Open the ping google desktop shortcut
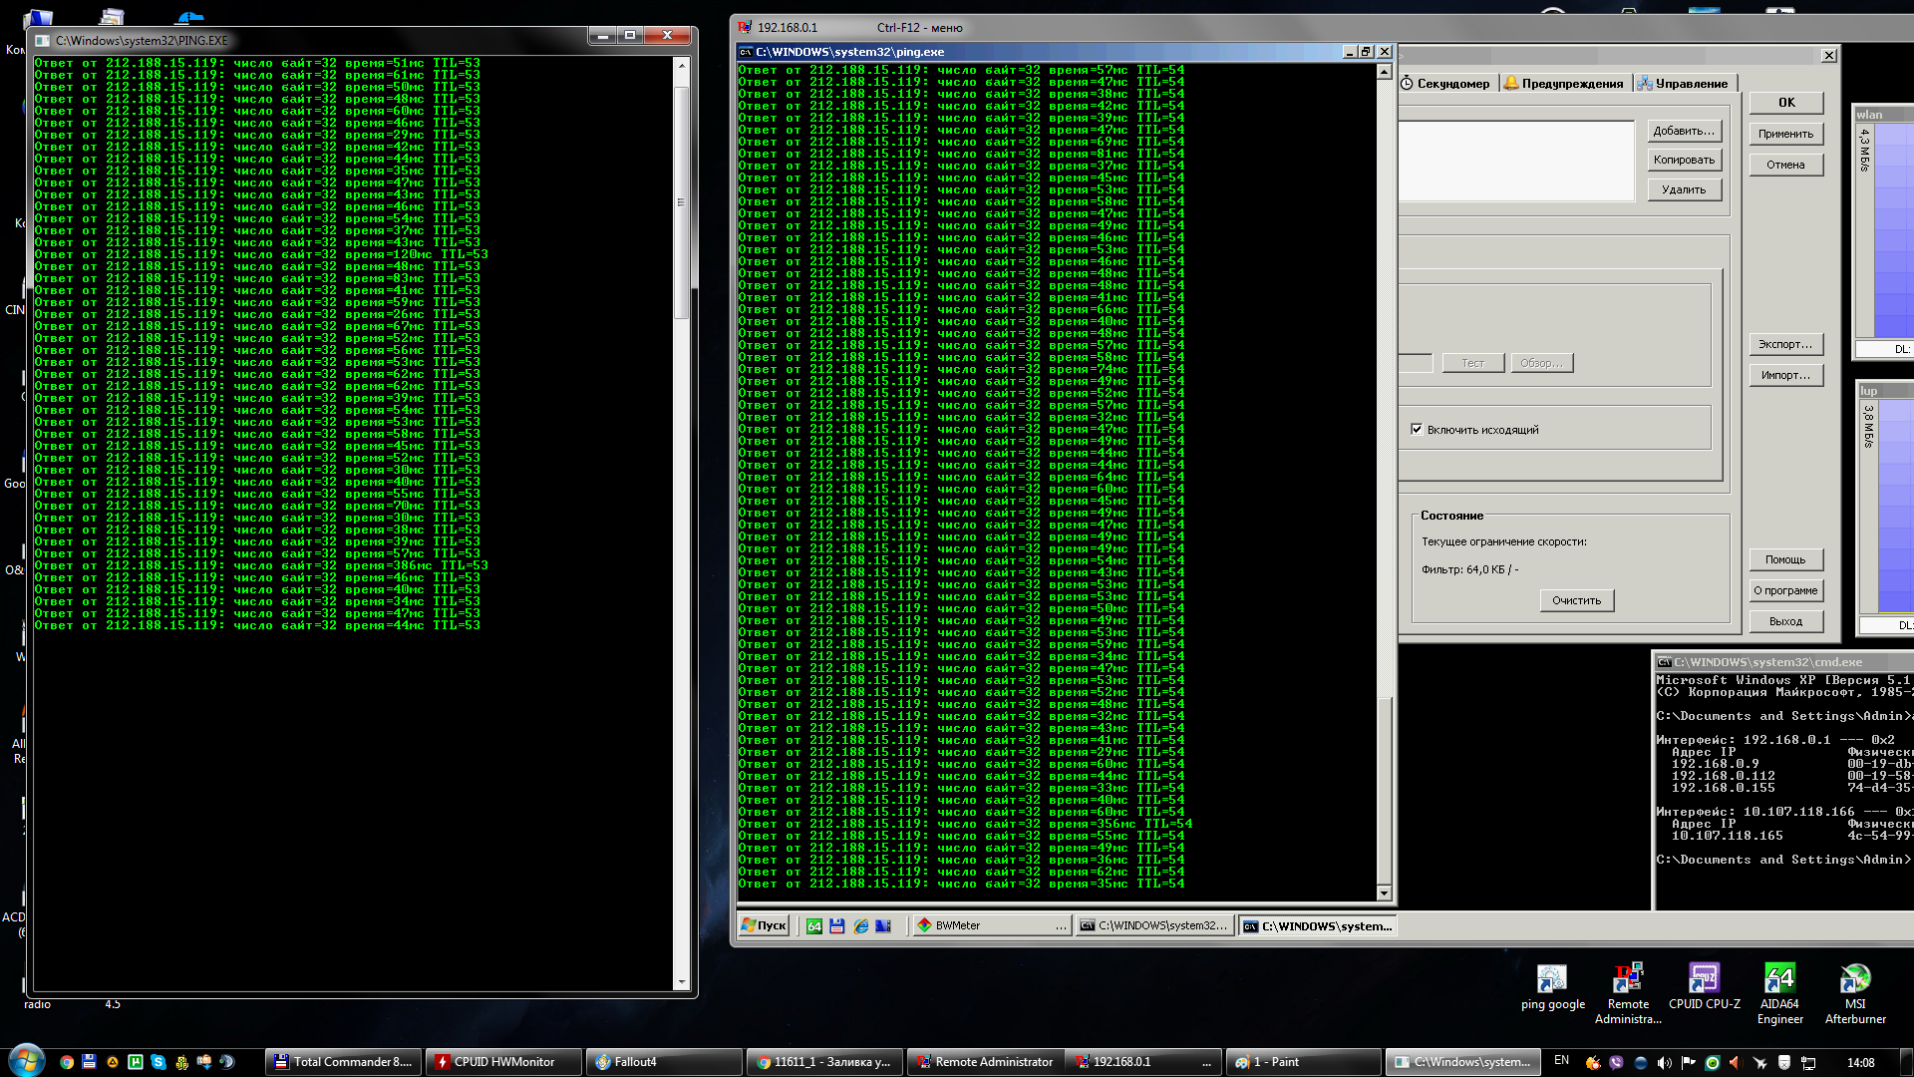 (x=1552, y=980)
